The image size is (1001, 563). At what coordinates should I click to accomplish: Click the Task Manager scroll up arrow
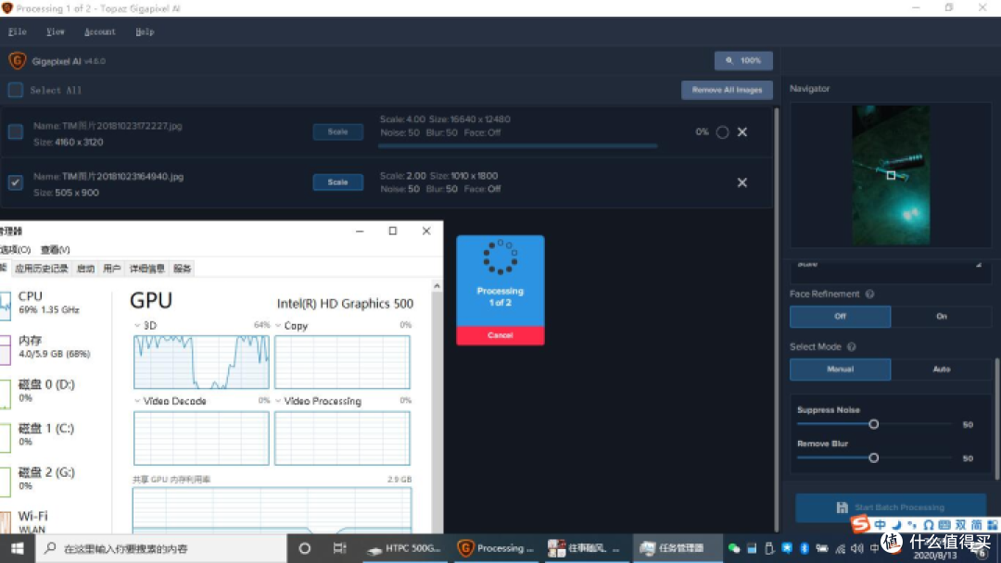pos(437,286)
